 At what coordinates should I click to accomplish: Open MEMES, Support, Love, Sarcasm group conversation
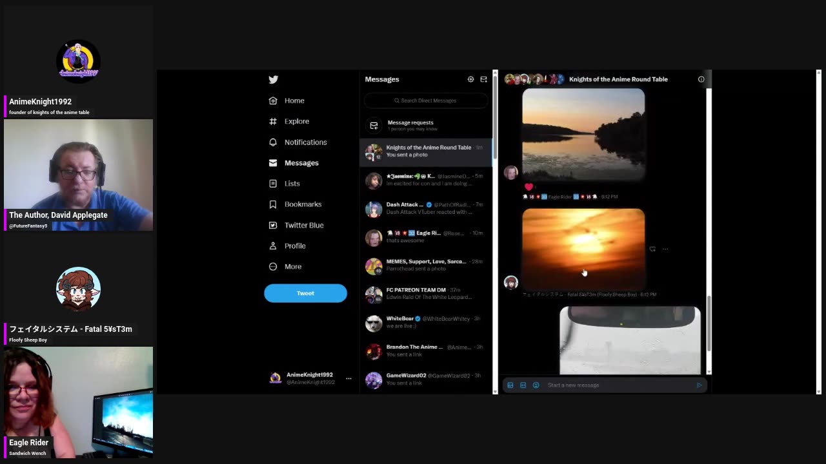426,265
